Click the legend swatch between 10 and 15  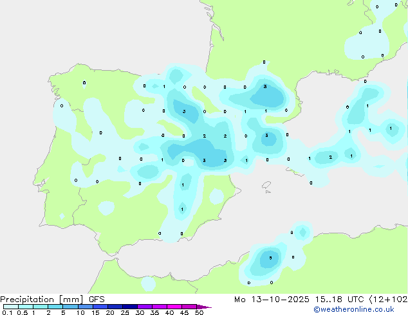[x=85, y=307]
